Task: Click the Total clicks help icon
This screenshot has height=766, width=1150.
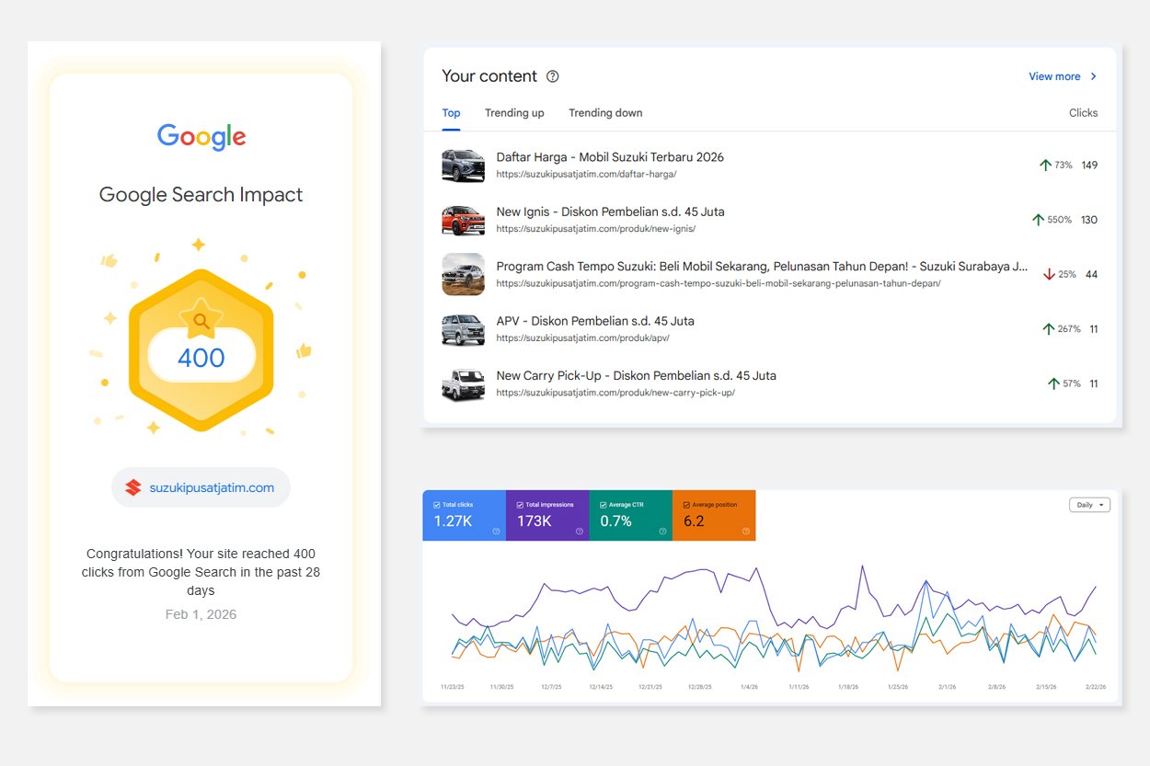Action: 496,531
